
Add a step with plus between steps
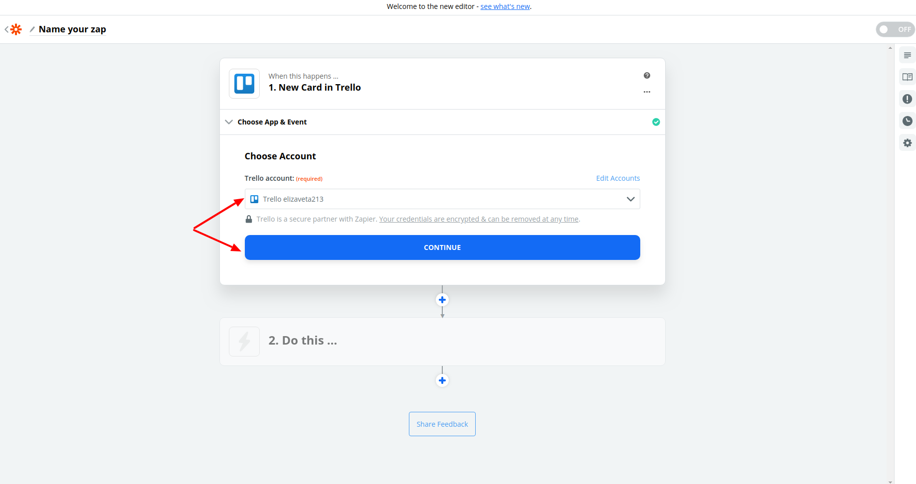[442, 300]
